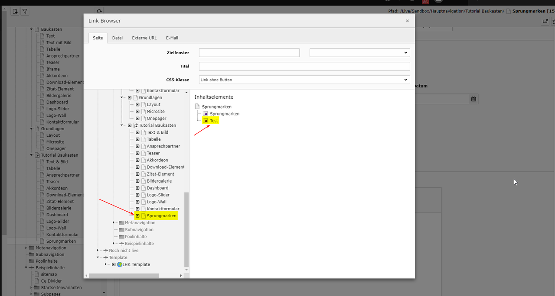Collapse the Template node in Link Browser tree
This screenshot has height=296, width=555.
[98, 257]
